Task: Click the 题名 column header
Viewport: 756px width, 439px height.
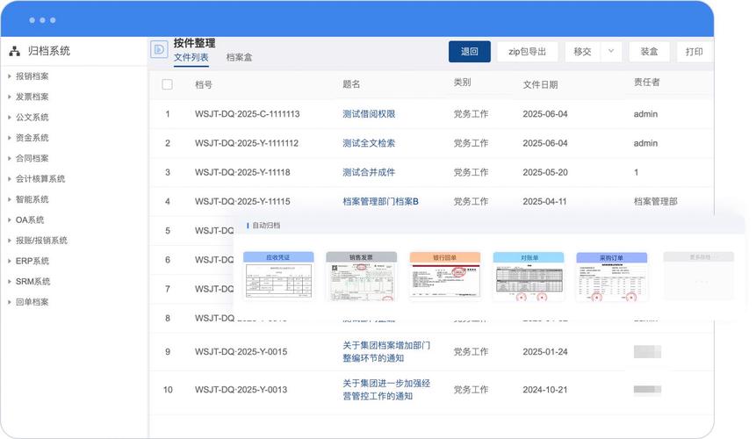Action: [351, 84]
